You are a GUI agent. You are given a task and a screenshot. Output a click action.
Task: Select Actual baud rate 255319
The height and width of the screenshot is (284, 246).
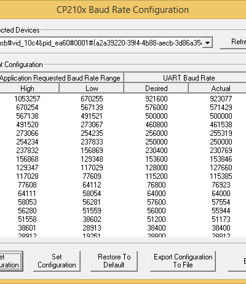tap(221, 133)
